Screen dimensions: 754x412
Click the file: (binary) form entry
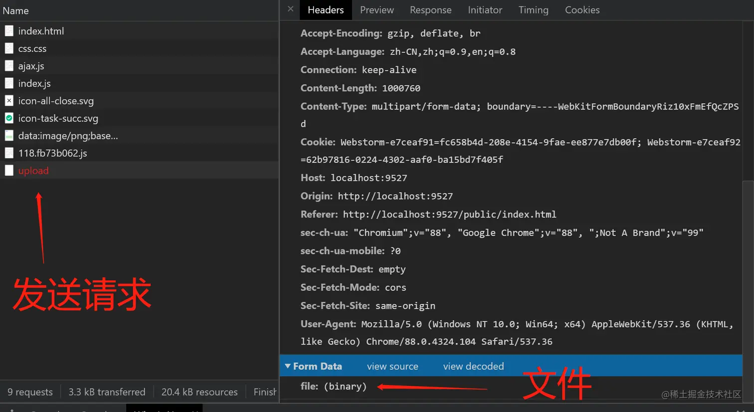[334, 387]
